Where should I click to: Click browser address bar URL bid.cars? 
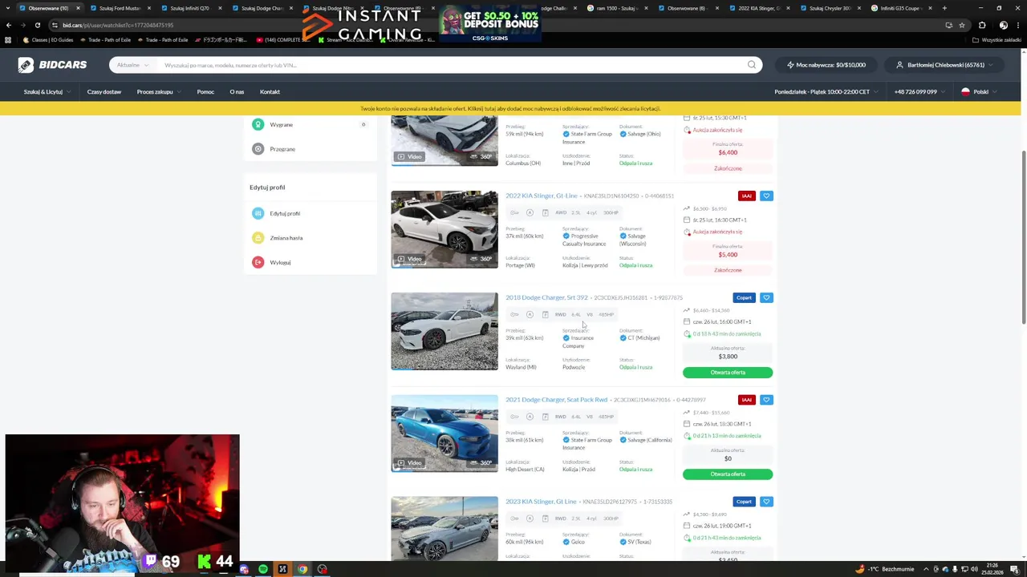[118, 25]
